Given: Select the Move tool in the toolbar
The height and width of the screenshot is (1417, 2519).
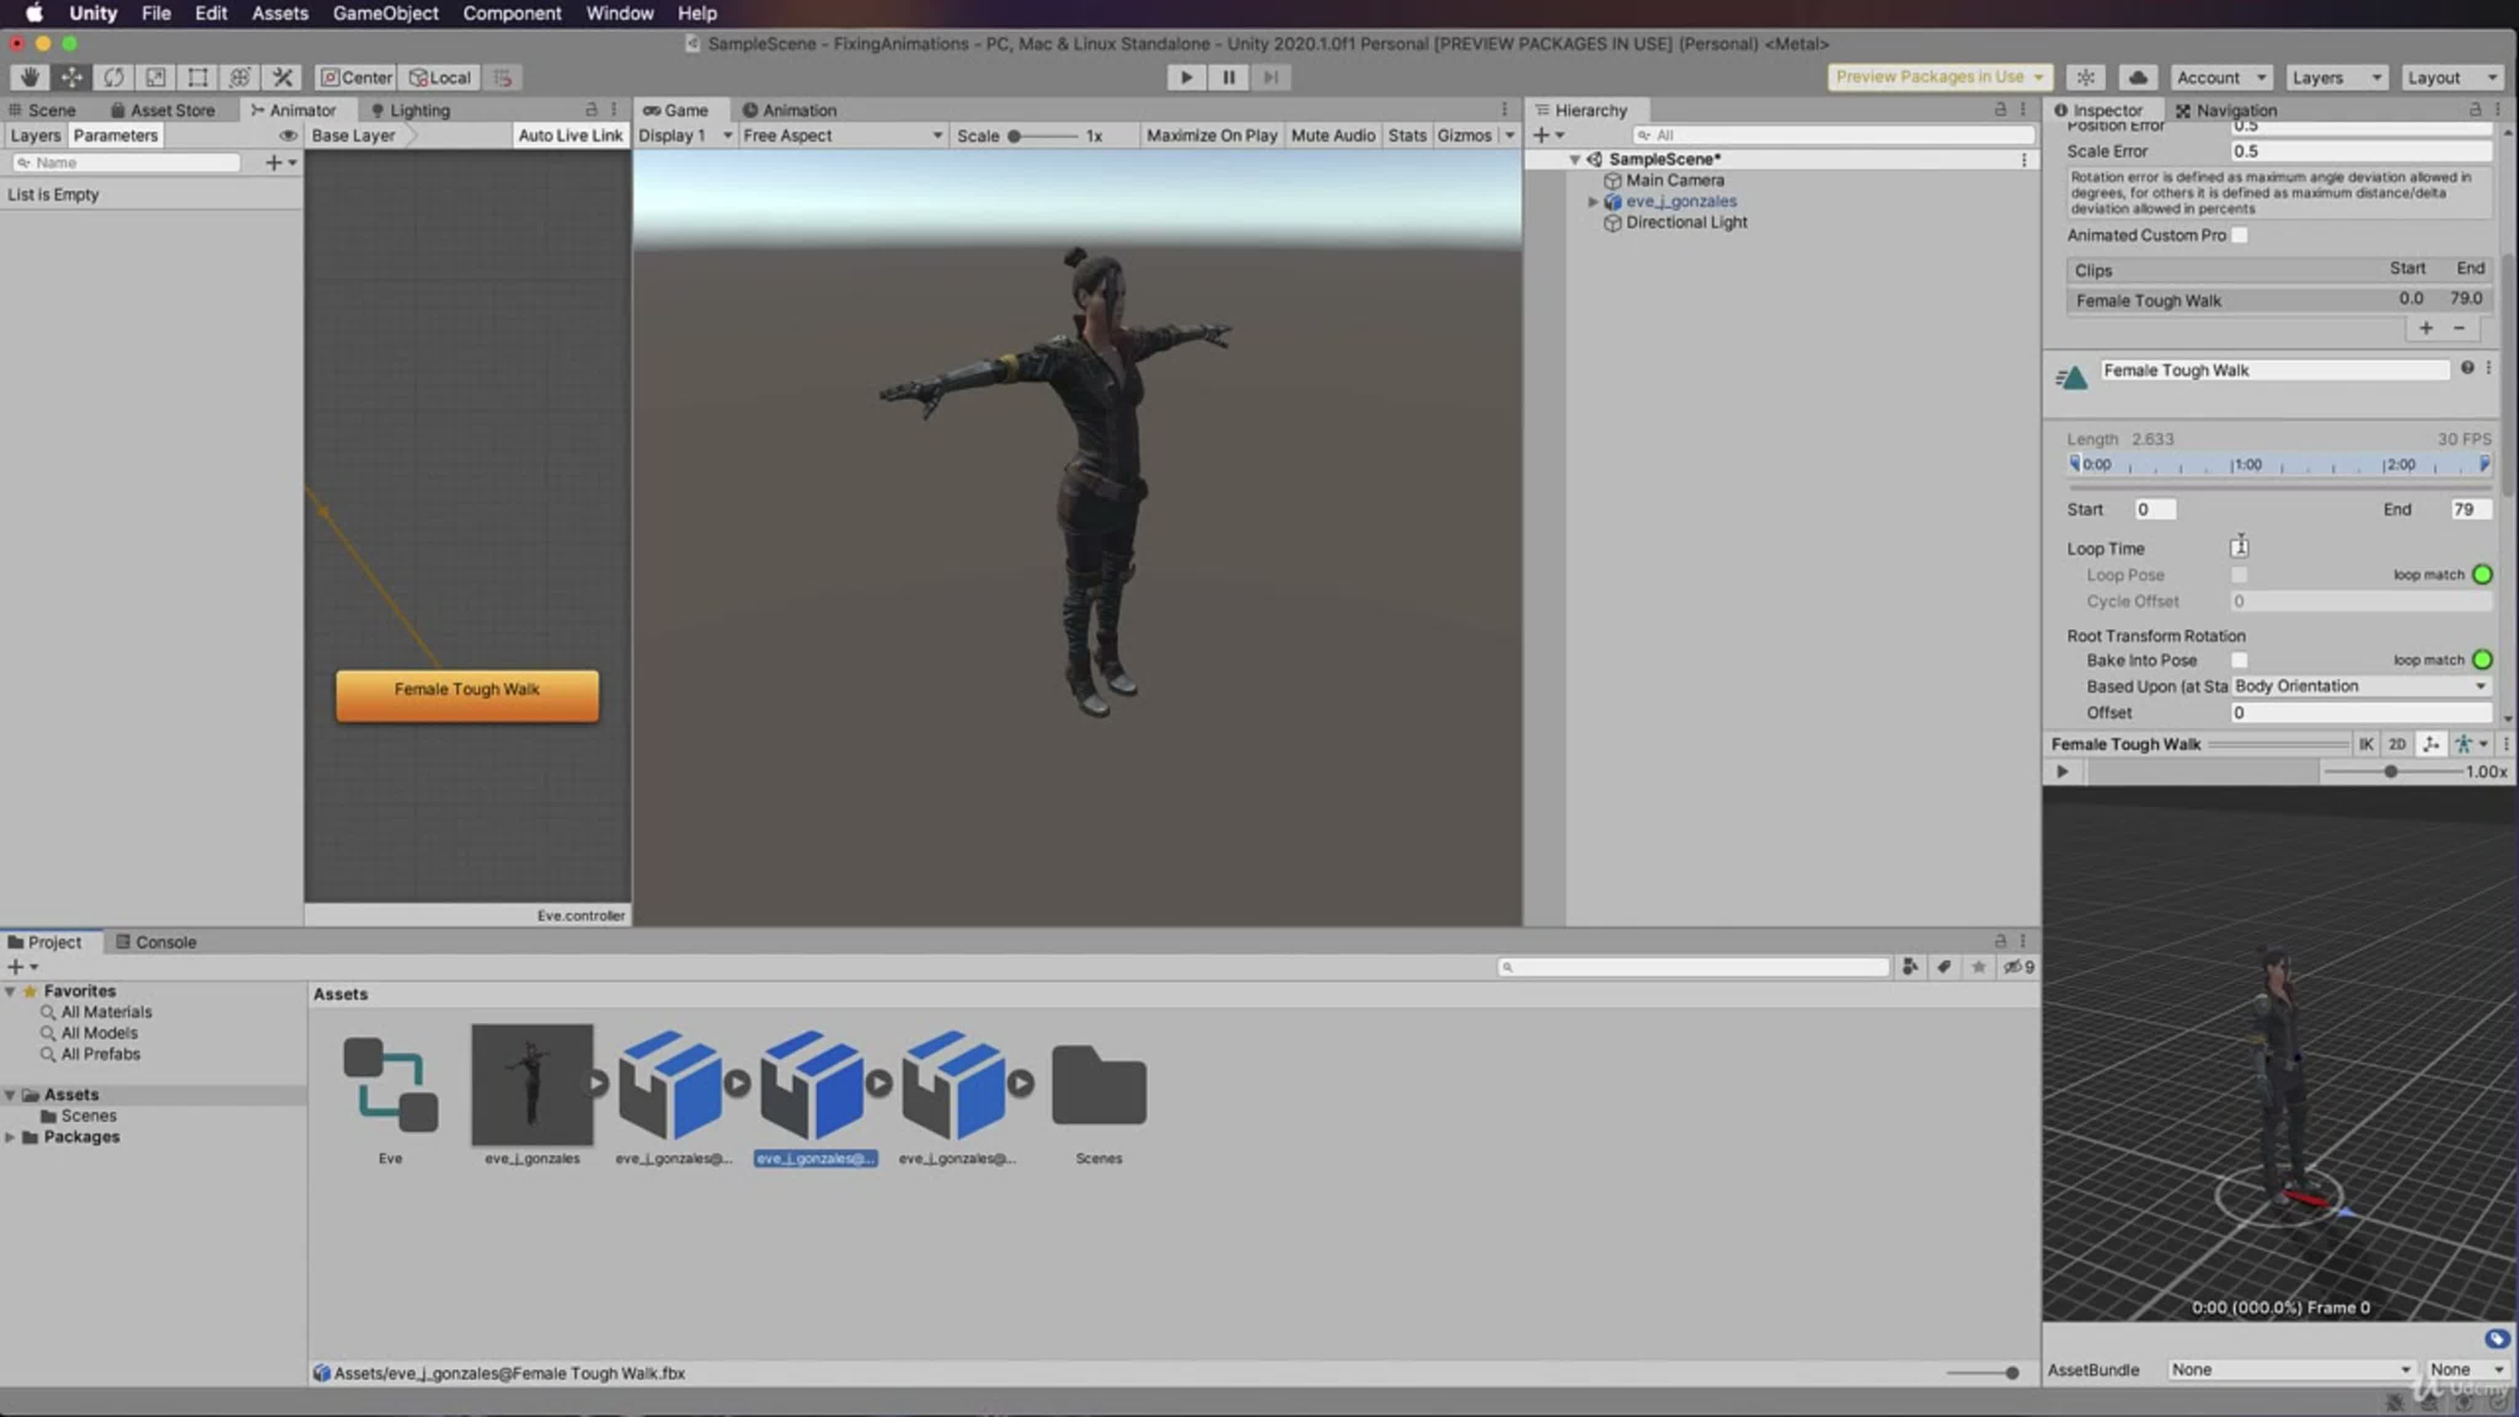Looking at the screenshot, I should pos(71,77).
